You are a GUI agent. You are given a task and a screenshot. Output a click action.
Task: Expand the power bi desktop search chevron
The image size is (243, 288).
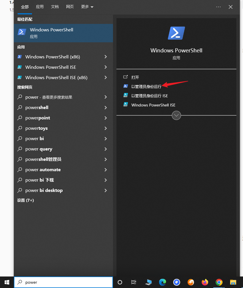pyautogui.click(x=106, y=190)
